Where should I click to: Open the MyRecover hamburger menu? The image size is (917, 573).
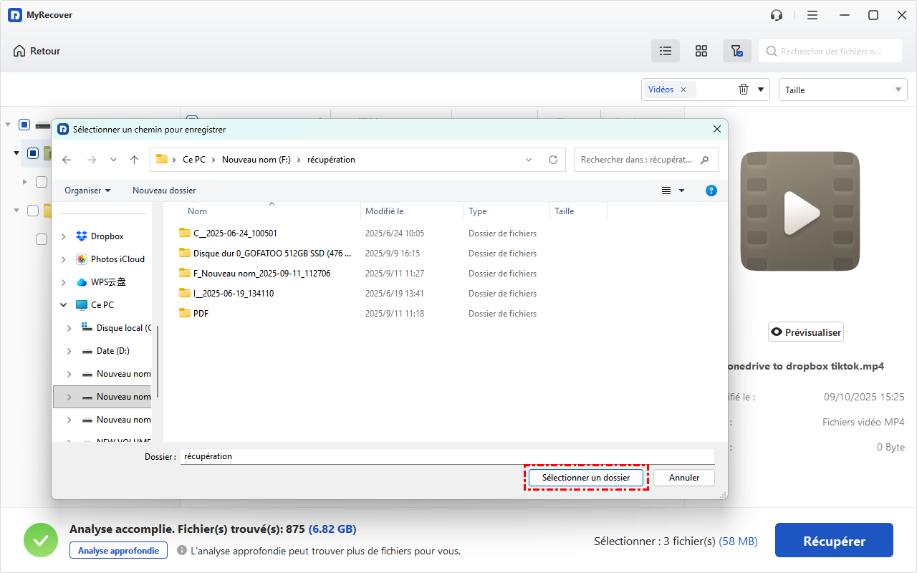pos(812,15)
